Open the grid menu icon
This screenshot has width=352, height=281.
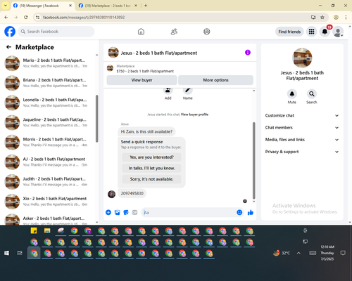[x=311, y=32]
